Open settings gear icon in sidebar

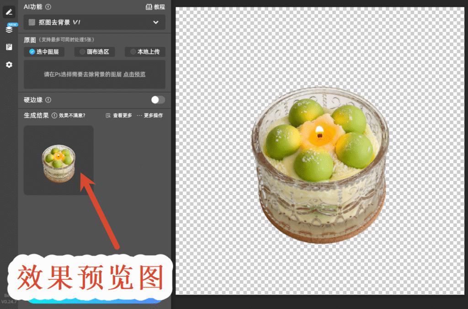click(x=9, y=65)
